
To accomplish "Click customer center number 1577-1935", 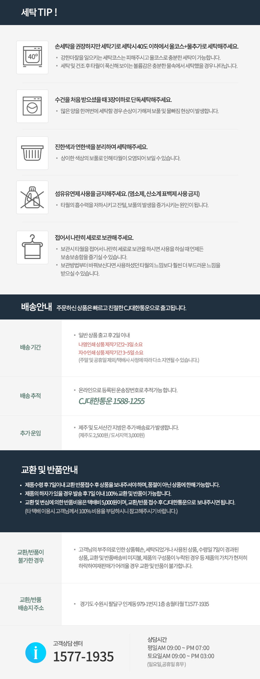I will (83, 656).
